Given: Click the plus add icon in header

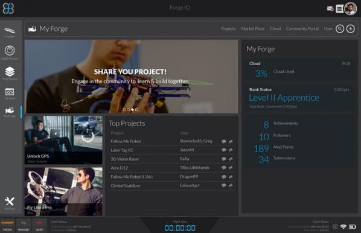Looking at the screenshot, I should [350, 29].
